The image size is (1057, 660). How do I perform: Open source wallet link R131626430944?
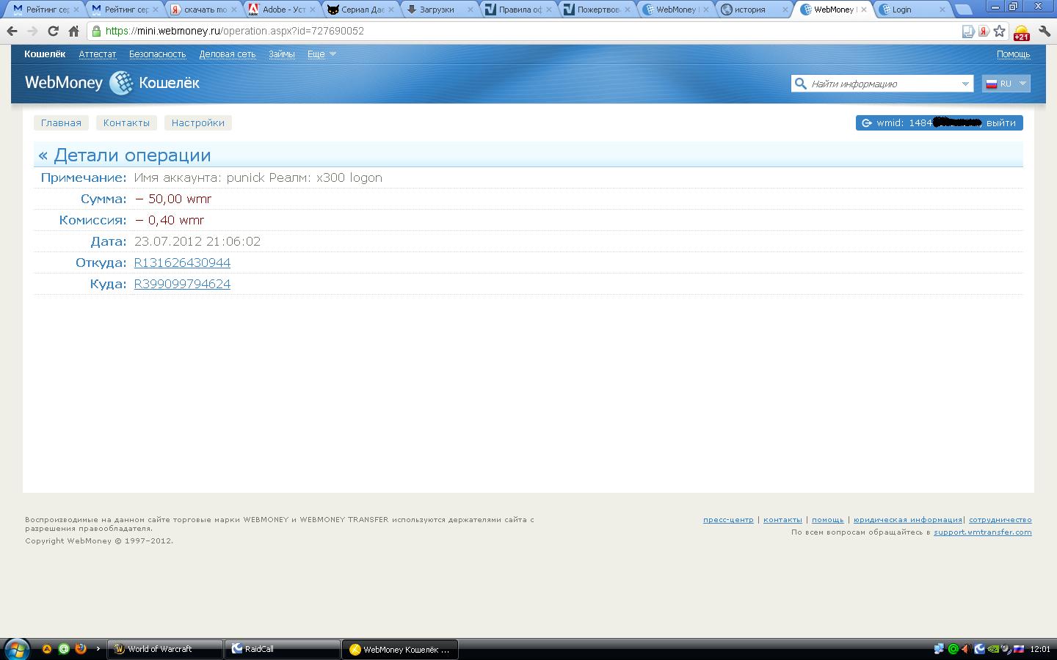point(182,263)
